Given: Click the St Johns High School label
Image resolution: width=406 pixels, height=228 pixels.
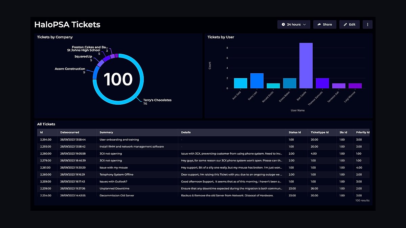Looking at the screenshot, I should coord(84,50).
